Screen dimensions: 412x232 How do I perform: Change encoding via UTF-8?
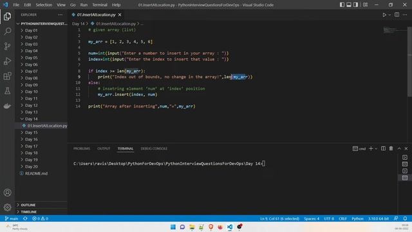pos(329,218)
